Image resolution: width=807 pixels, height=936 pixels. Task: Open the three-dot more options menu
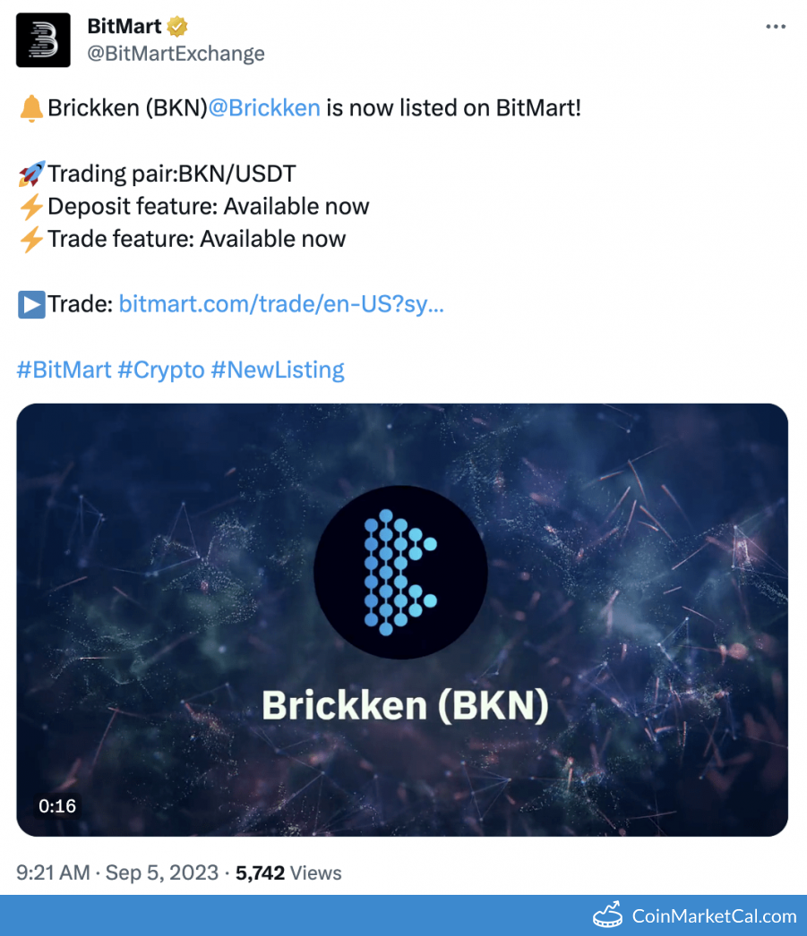click(x=776, y=27)
